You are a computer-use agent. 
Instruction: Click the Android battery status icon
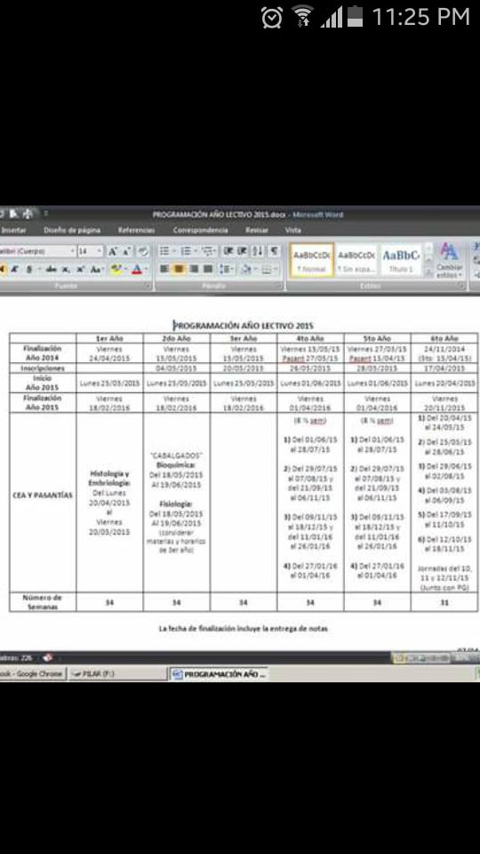tap(356, 16)
